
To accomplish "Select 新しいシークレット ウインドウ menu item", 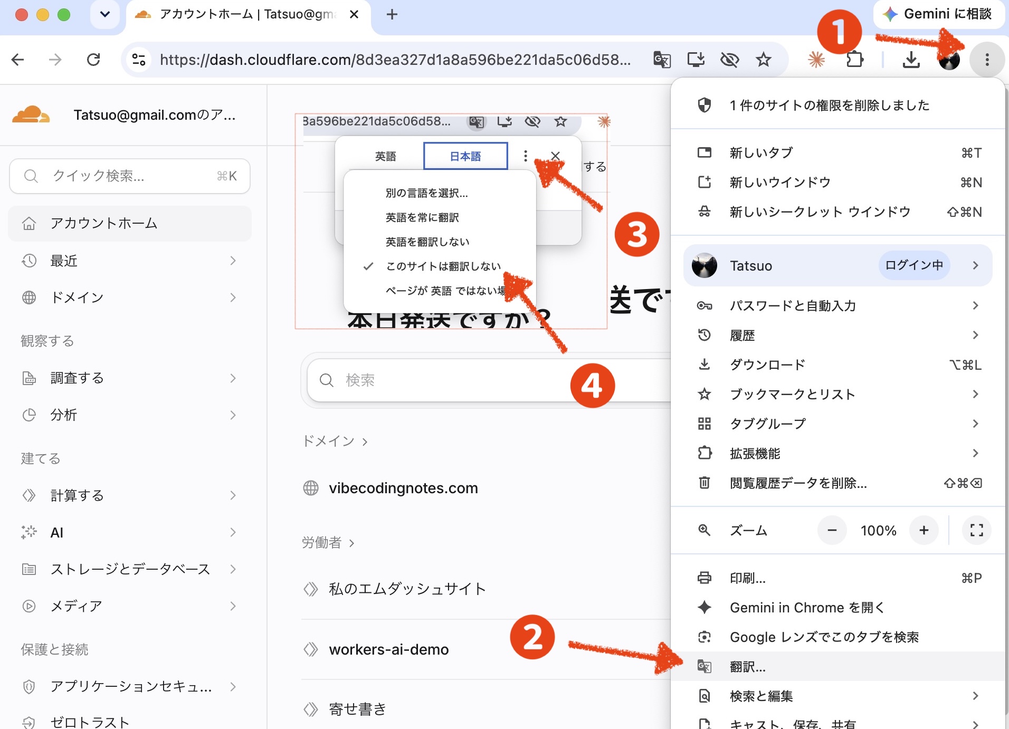I will pyautogui.click(x=838, y=212).
